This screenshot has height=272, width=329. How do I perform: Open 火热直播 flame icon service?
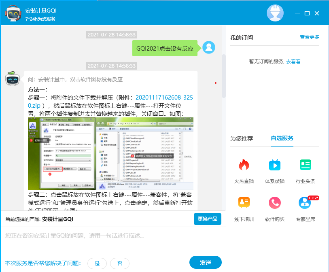[x=244, y=165]
